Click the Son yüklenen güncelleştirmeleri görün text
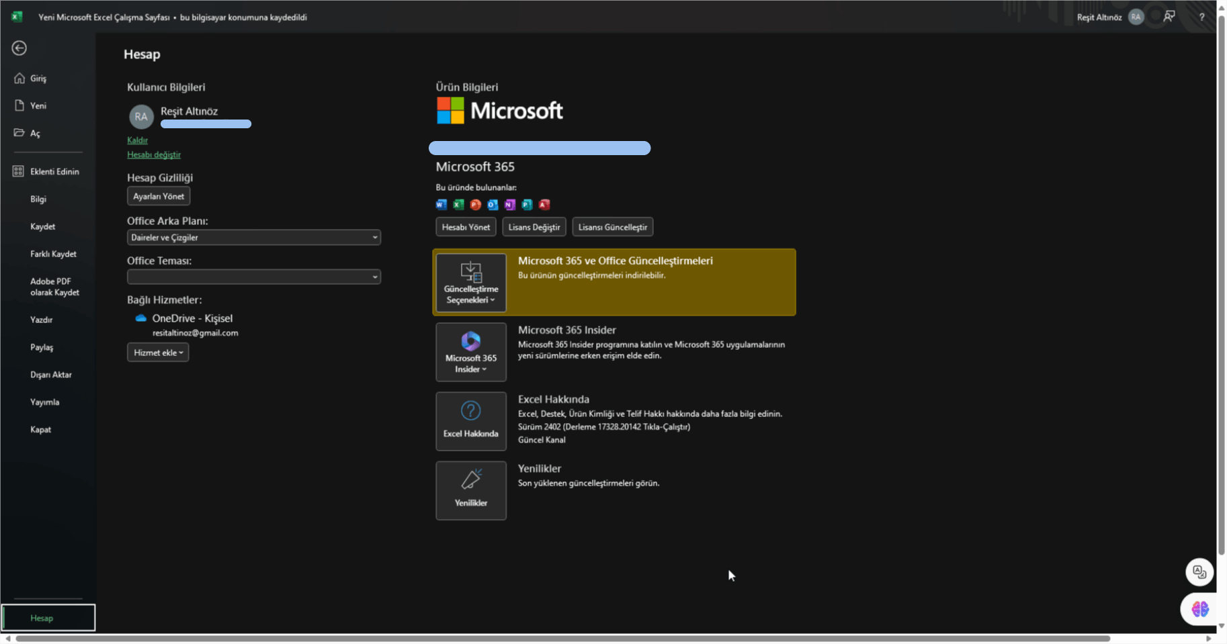The width and height of the screenshot is (1227, 644). 589,483
